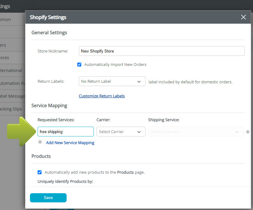The width and height of the screenshot is (253, 210).
Task: Toggle automatically add new products checkbox
Action: click(39, 172)
